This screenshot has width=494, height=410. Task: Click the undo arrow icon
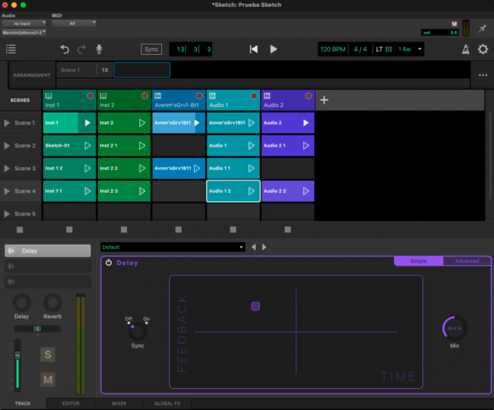65,49
